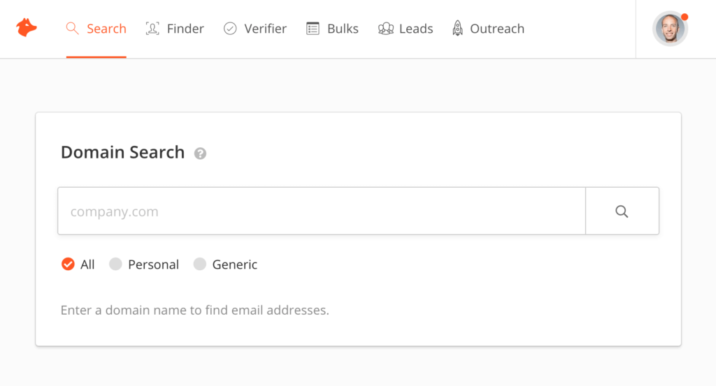The height and width of the screenshot is (386, 716).
Task: Click the Verifier checkmark circle icon
Action: [230, 29]
